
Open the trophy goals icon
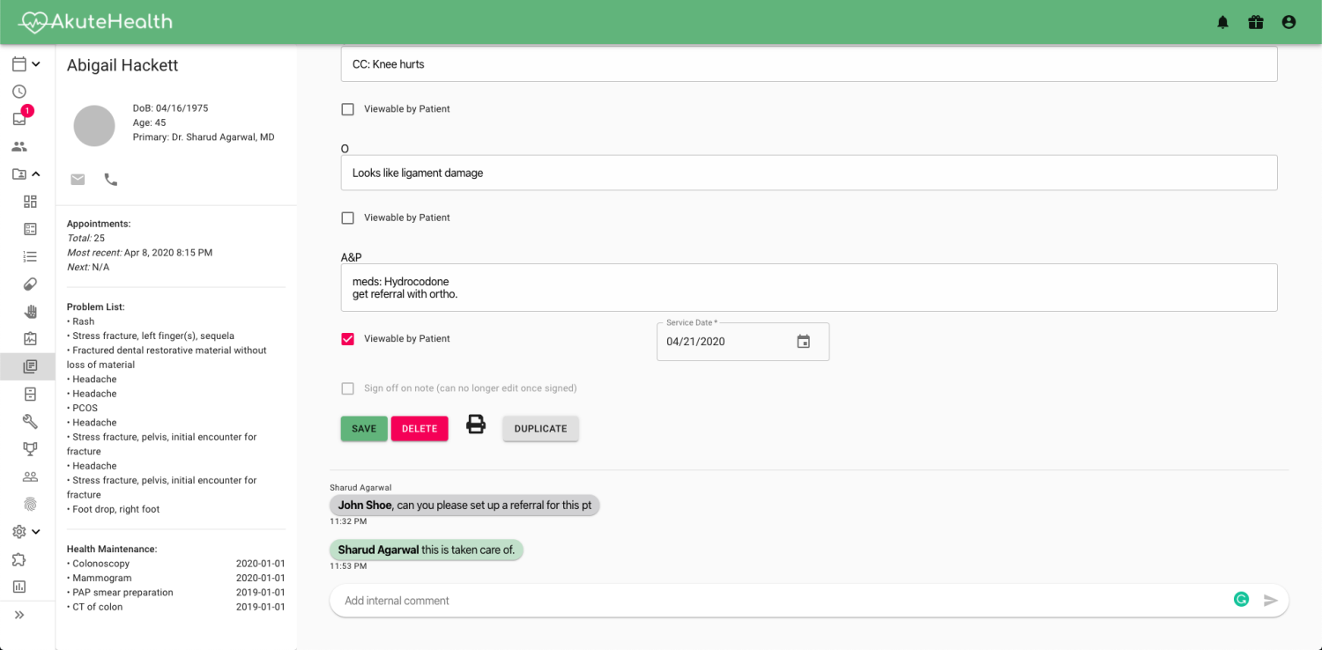[30, 448]
